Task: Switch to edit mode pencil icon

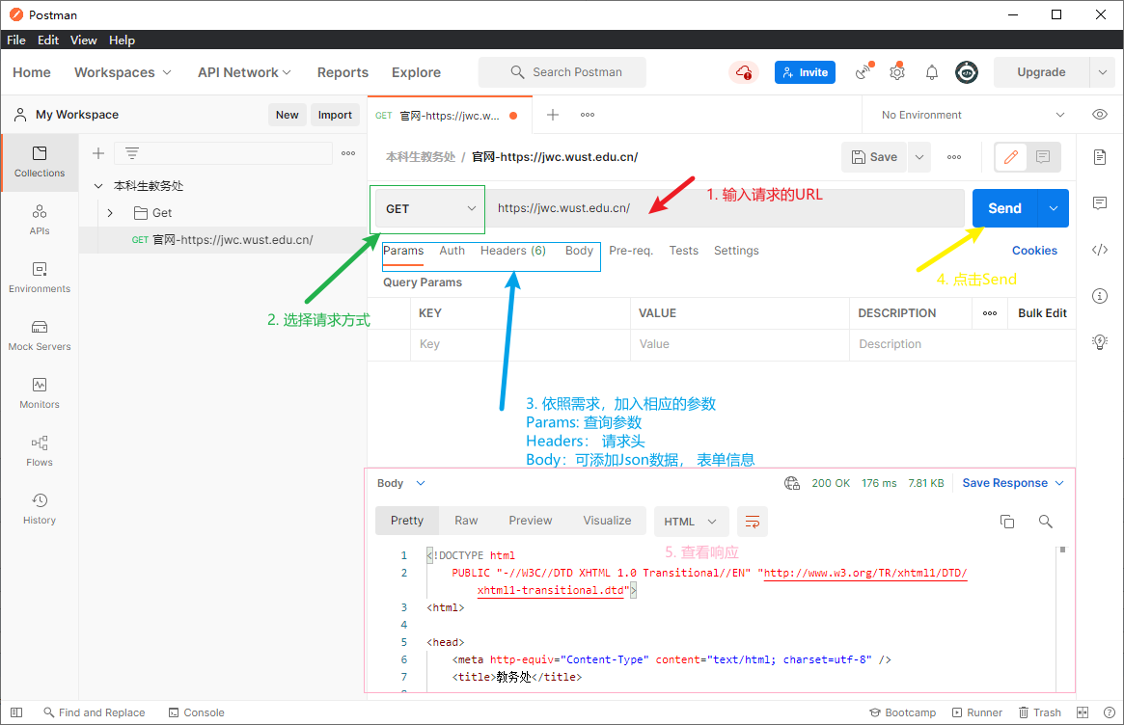Action: coord(1011,157)
